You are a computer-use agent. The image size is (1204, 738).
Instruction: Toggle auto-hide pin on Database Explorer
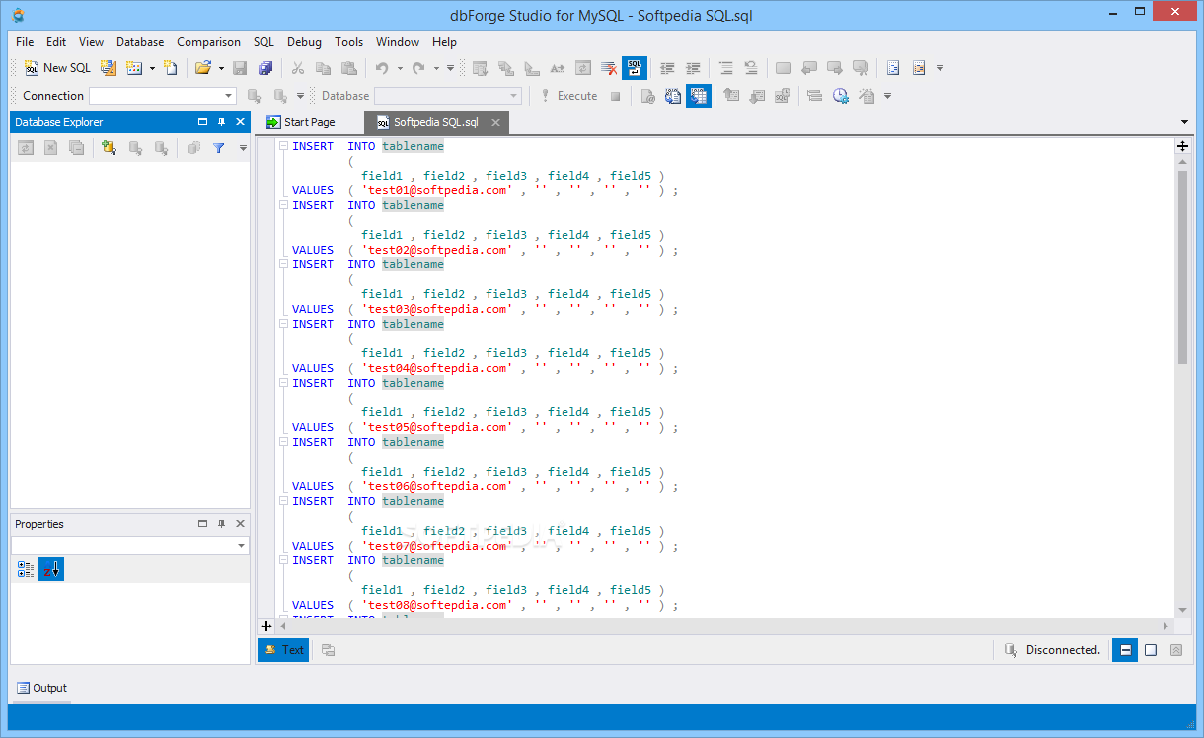click(221, 122)
